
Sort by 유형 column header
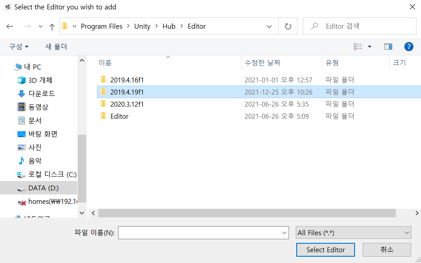point(332,63)
